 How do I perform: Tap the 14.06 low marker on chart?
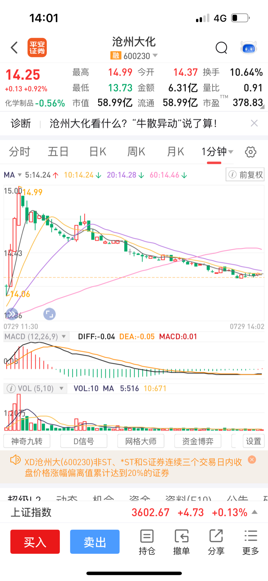pos(20,294)
